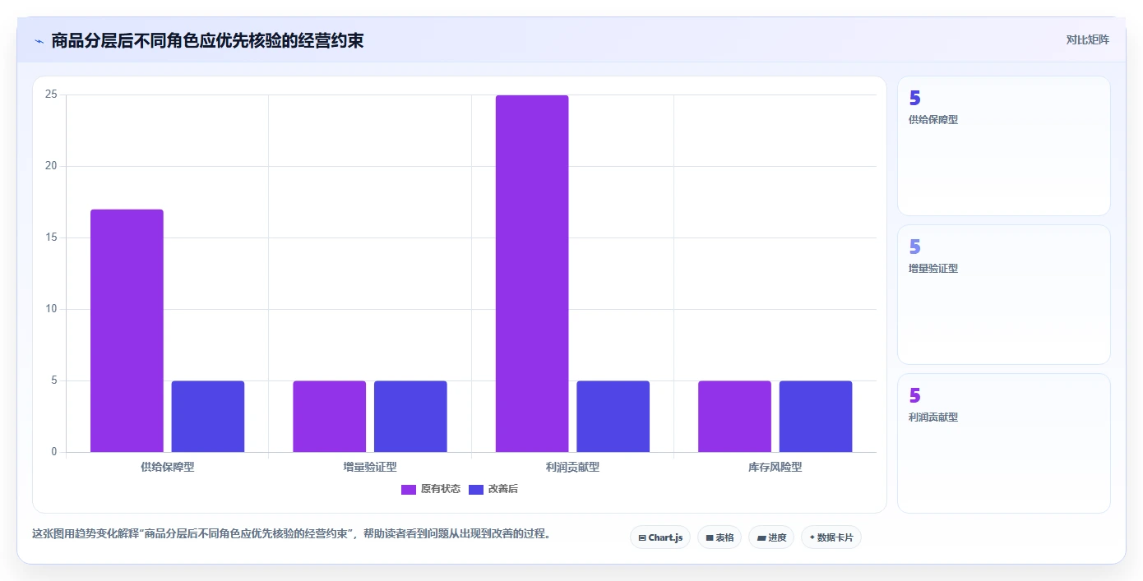The height and width of the screenshot is (581, 1143).
Task: Click the y-axis value 20
Action: coord(51,166)
